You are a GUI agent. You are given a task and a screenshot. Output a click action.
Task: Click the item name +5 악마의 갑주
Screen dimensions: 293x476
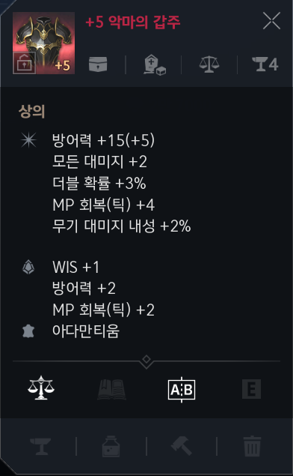tap(132, 22)
